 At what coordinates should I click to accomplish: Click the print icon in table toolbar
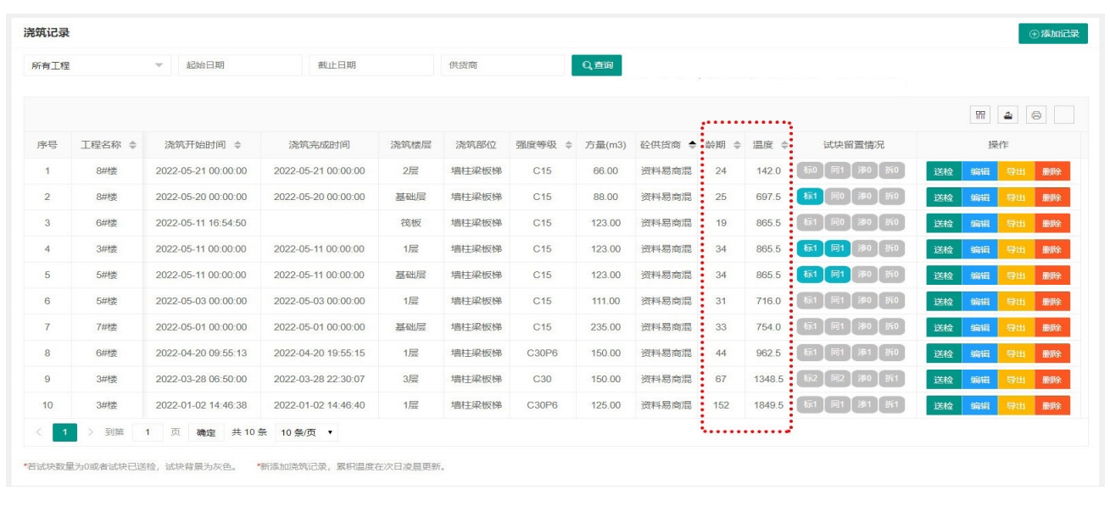(1036, 115)
